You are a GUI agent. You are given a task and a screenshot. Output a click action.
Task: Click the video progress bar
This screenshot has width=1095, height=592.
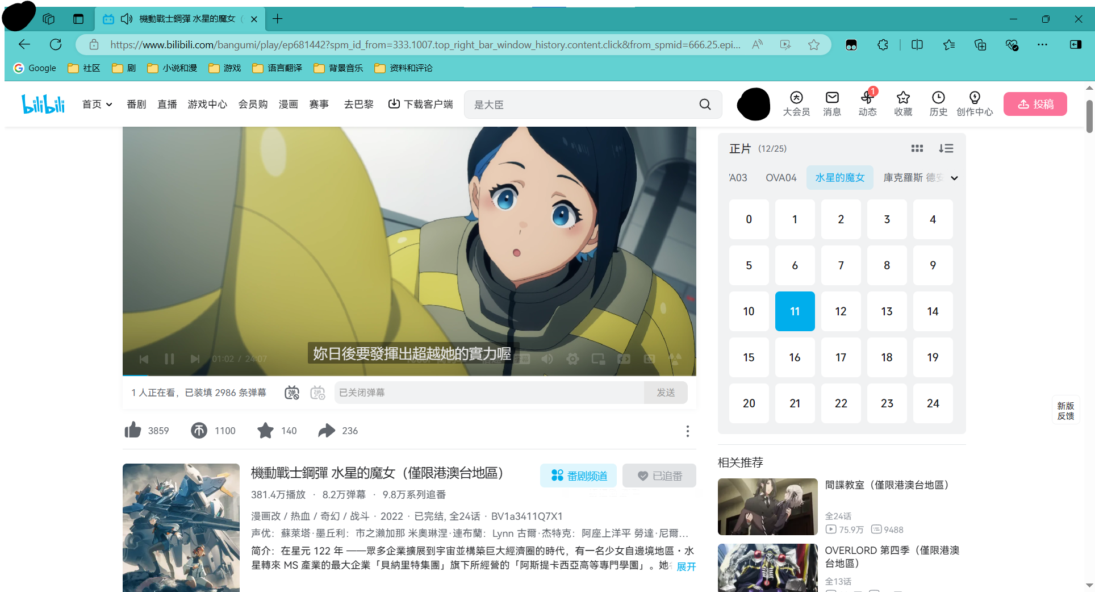(x=409, y=375)
